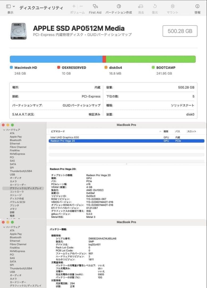207x288 pixels.
Task: Select ストレージ in the video card window sidebar
Action: (16, 195)
